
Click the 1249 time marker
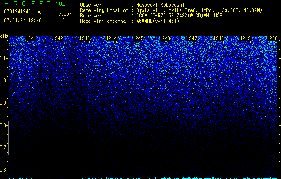pos(246,38)
